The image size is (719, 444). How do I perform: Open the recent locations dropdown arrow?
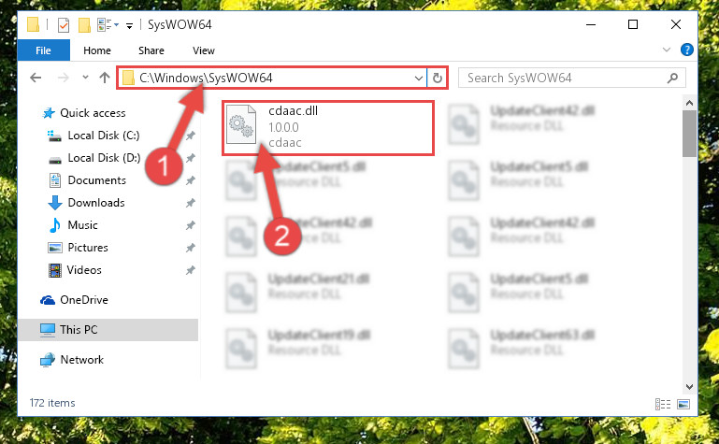click(85, 77)
